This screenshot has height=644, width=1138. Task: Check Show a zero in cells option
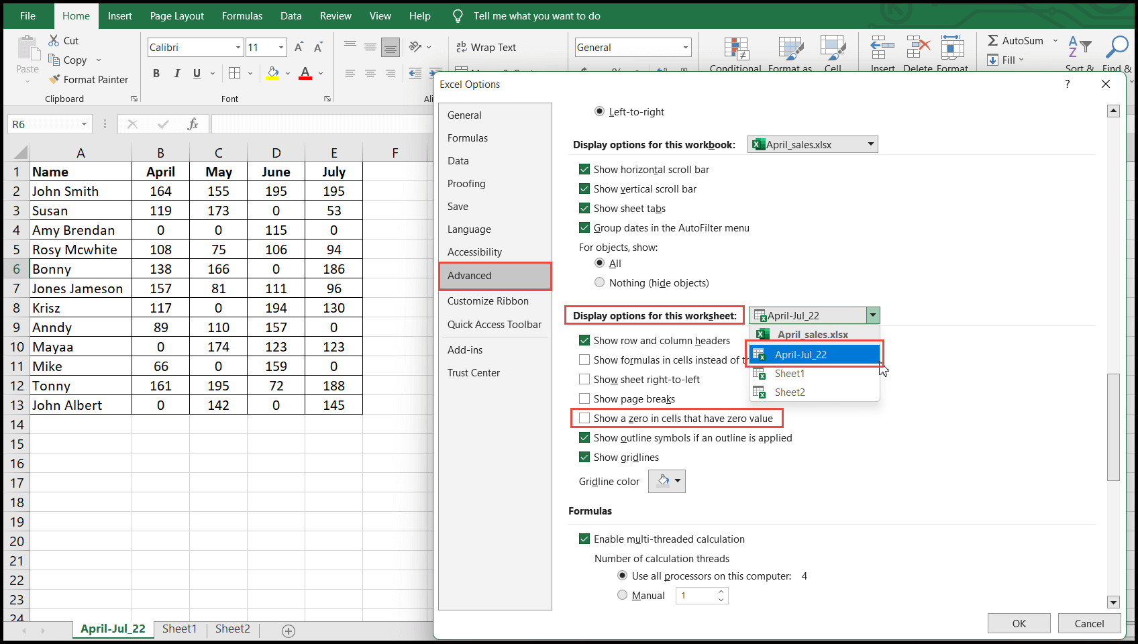coord(584,419)
